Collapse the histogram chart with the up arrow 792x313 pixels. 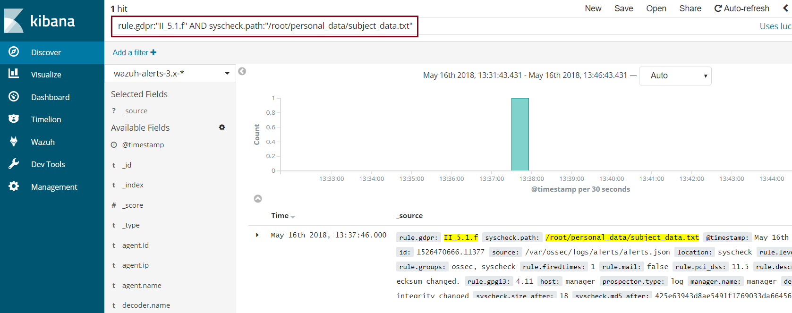(x=258, y=199)
